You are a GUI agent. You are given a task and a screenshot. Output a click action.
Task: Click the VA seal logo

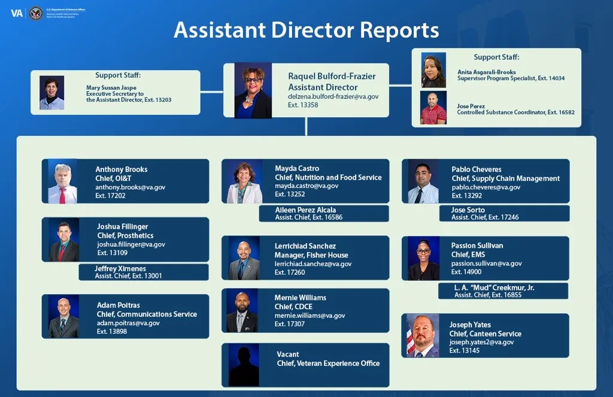(x=35, y=13)
